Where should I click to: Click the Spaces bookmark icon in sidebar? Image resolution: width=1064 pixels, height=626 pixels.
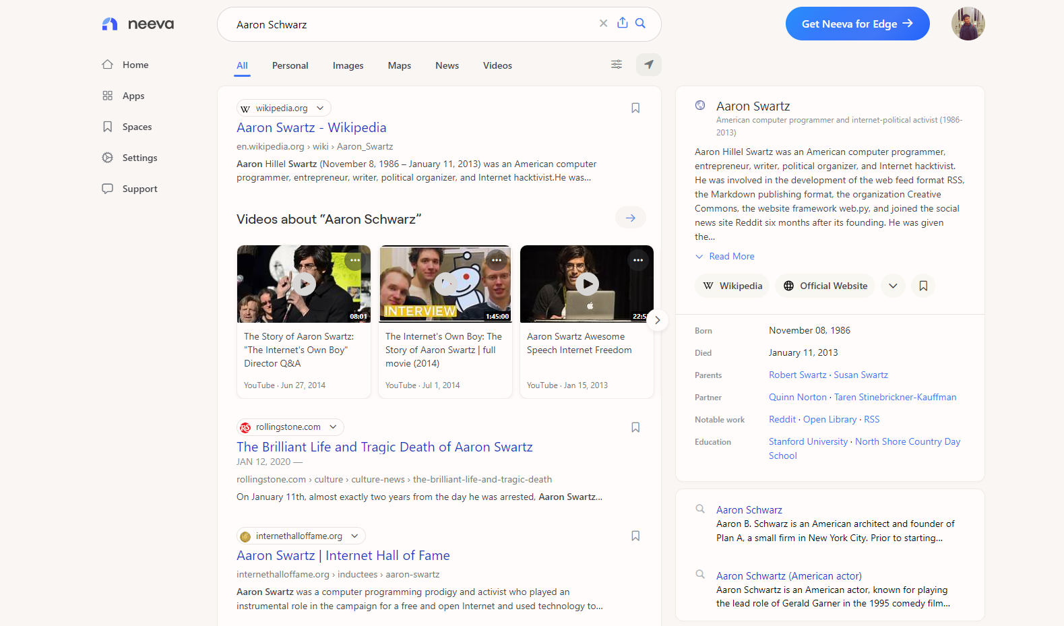click(x=108, y=127)
